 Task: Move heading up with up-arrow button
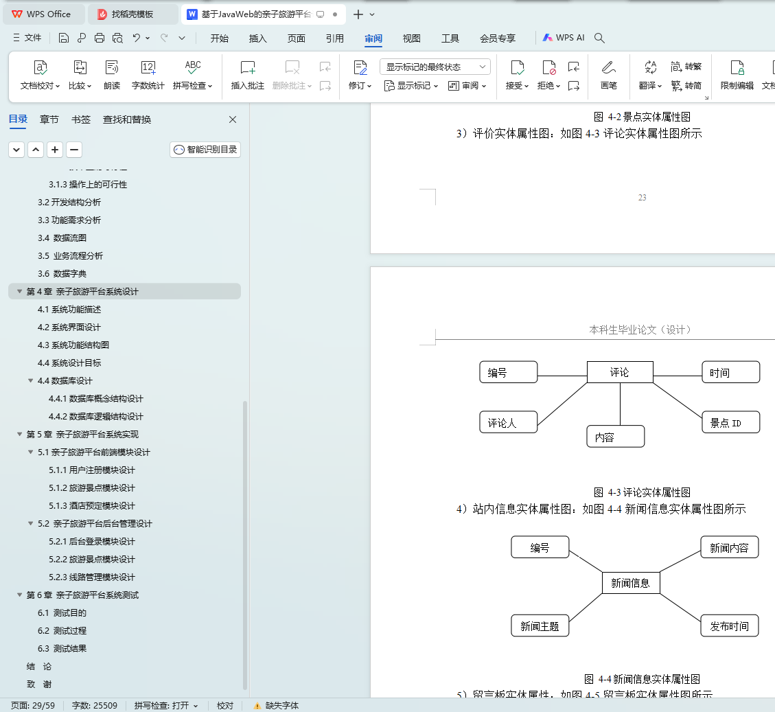coord(36,149)
